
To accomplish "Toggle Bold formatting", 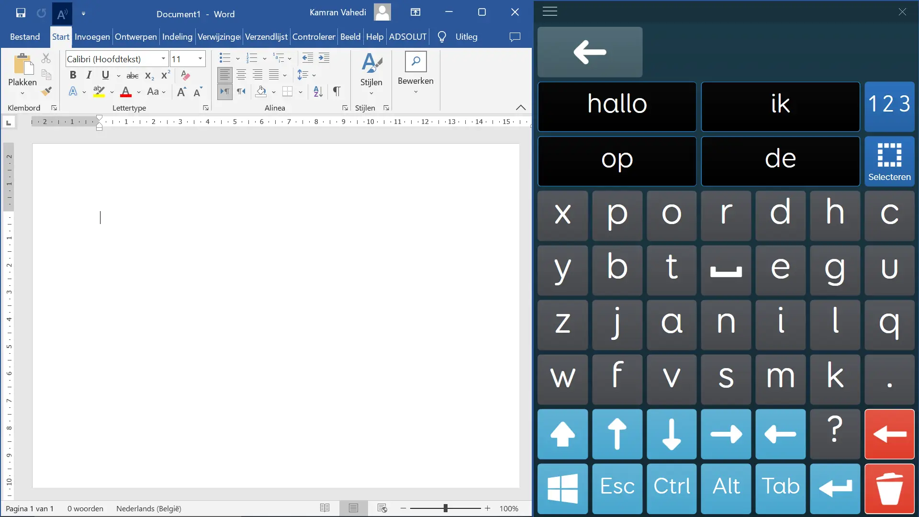I will (x=73, y=75).
